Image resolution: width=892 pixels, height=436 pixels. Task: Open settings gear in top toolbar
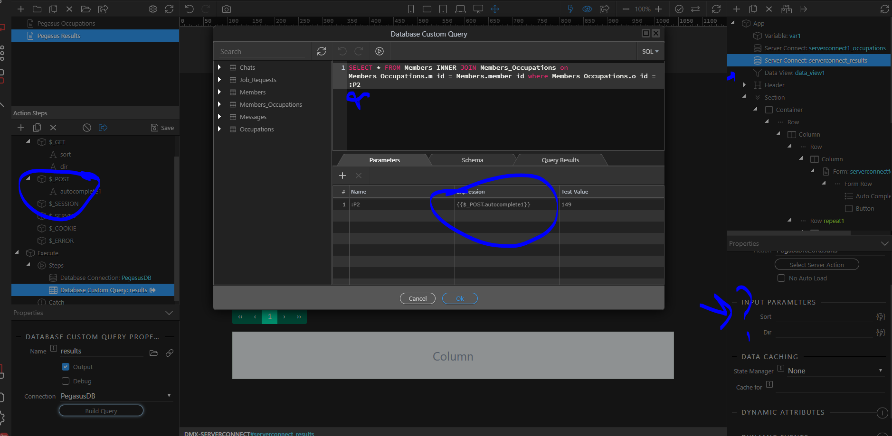[153, 9]
